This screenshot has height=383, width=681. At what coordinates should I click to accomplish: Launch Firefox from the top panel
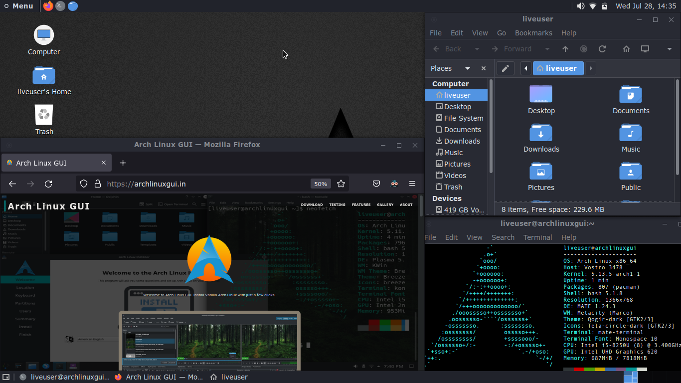point(48,6)
